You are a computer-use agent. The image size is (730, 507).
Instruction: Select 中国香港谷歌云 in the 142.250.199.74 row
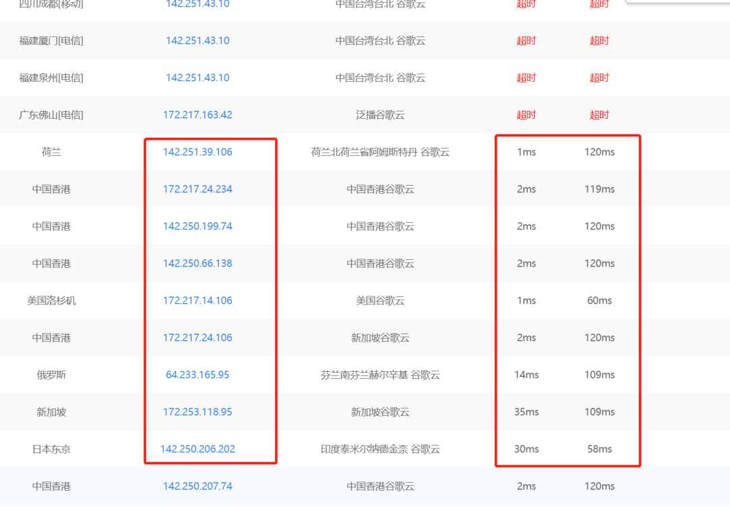(381, 227)
